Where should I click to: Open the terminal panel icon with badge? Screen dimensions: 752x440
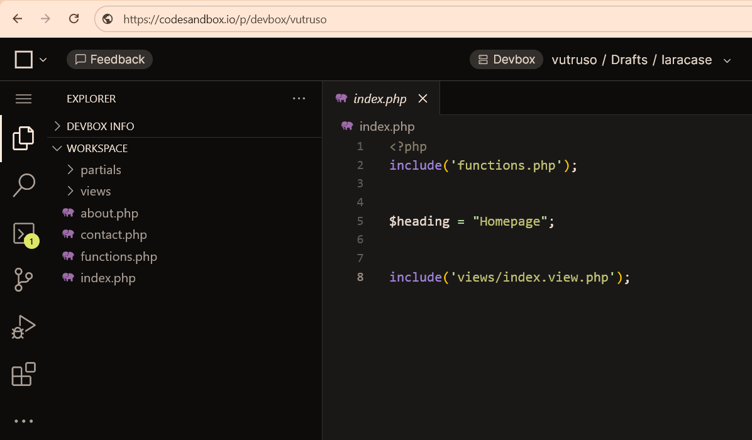click(23, 233)
